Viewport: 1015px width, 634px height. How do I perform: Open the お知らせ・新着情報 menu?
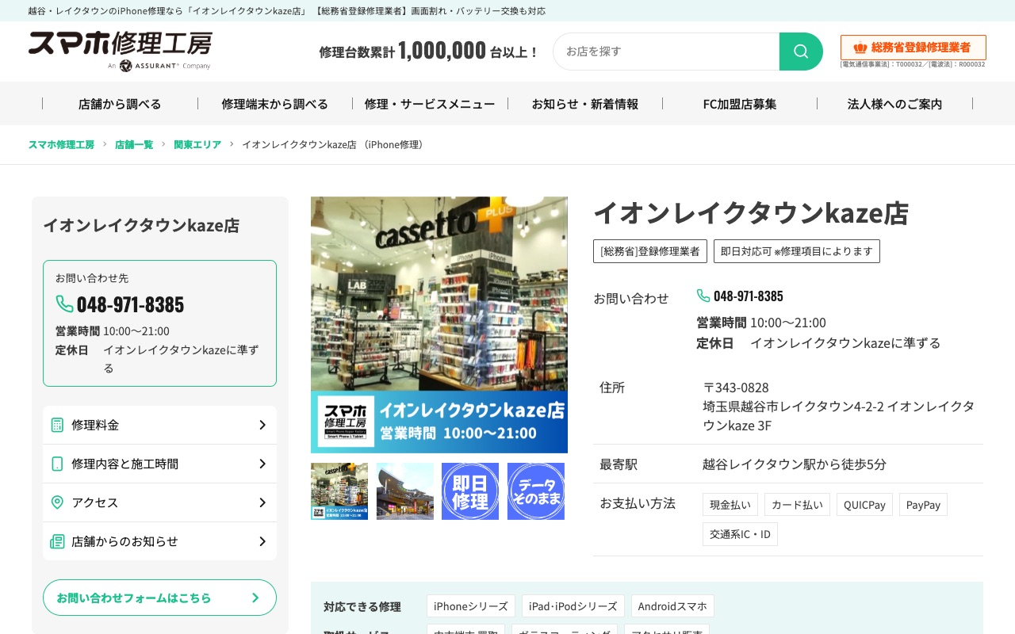[x=585, y=104]
